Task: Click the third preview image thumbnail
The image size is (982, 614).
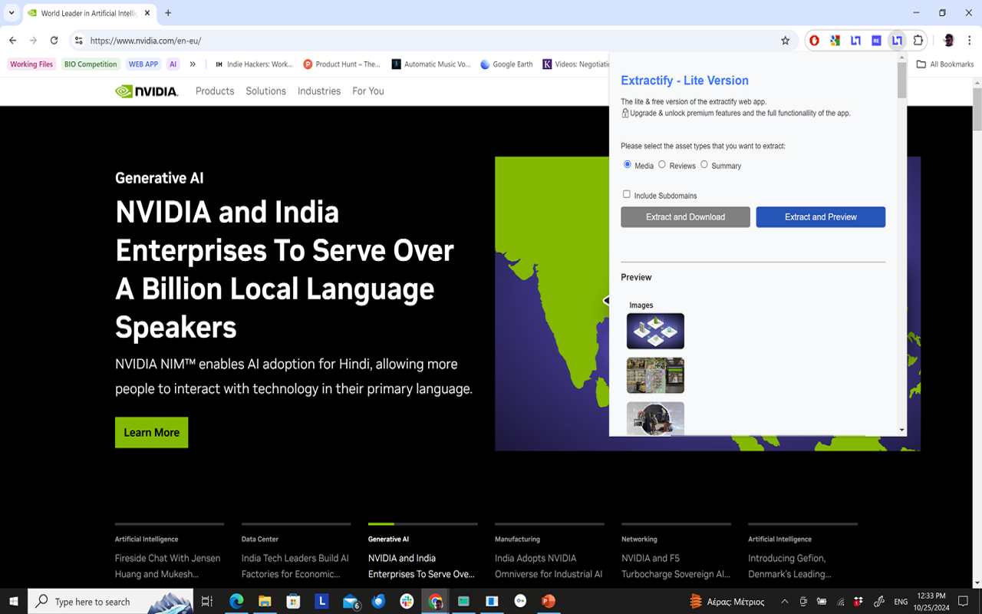Action: point(655,418)
